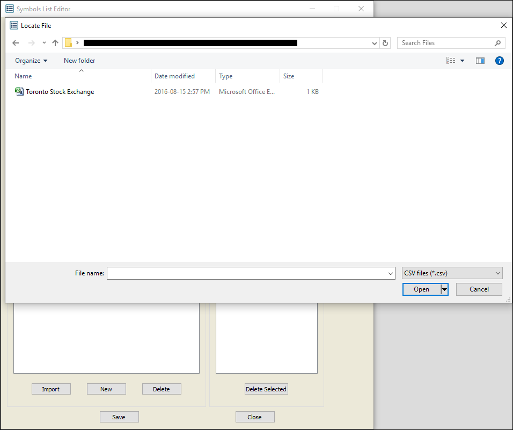Click the Refresh folder icon
Screen dimensions: 513x430
pos(385,43)
